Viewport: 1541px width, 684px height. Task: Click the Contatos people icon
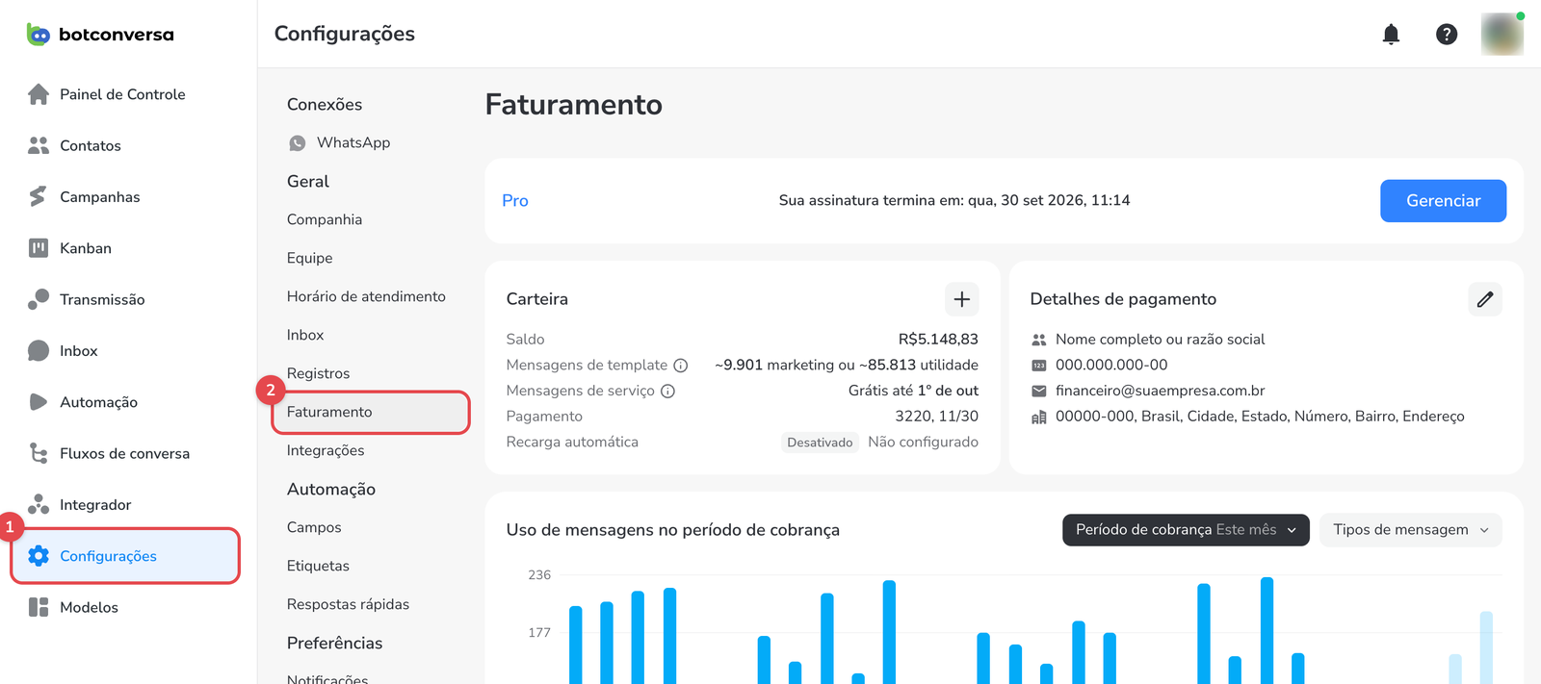(39, 145)
